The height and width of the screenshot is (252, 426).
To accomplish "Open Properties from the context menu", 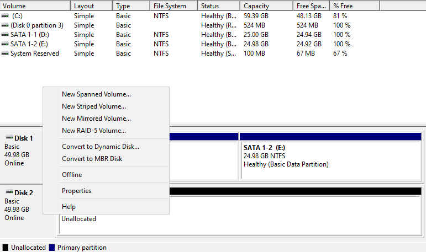I will [106, 191].
